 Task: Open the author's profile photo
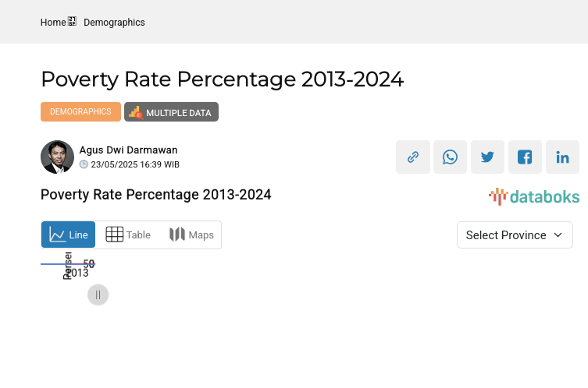pos(57,157)
